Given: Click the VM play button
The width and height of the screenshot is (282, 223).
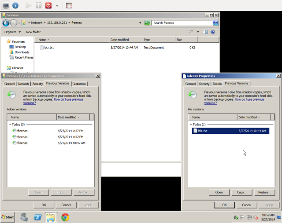Looking at the screenshot, I should pos(28,6).
